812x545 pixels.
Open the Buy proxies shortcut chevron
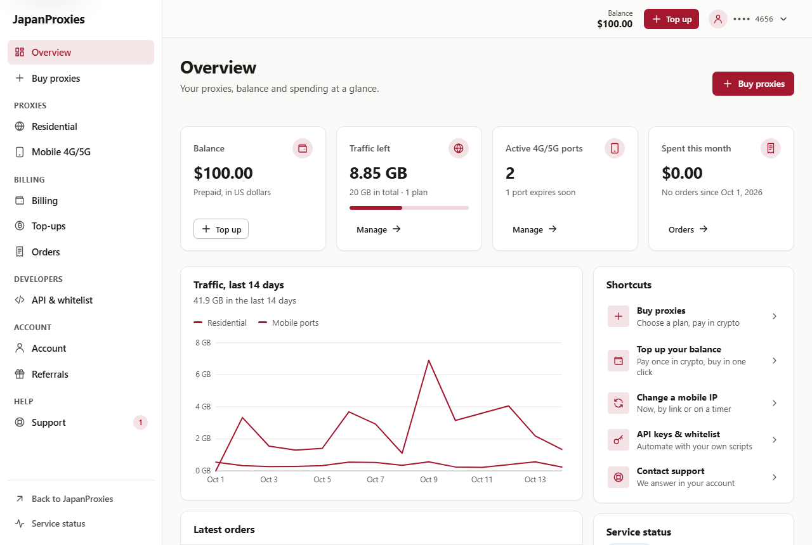[x=775, y=316]
